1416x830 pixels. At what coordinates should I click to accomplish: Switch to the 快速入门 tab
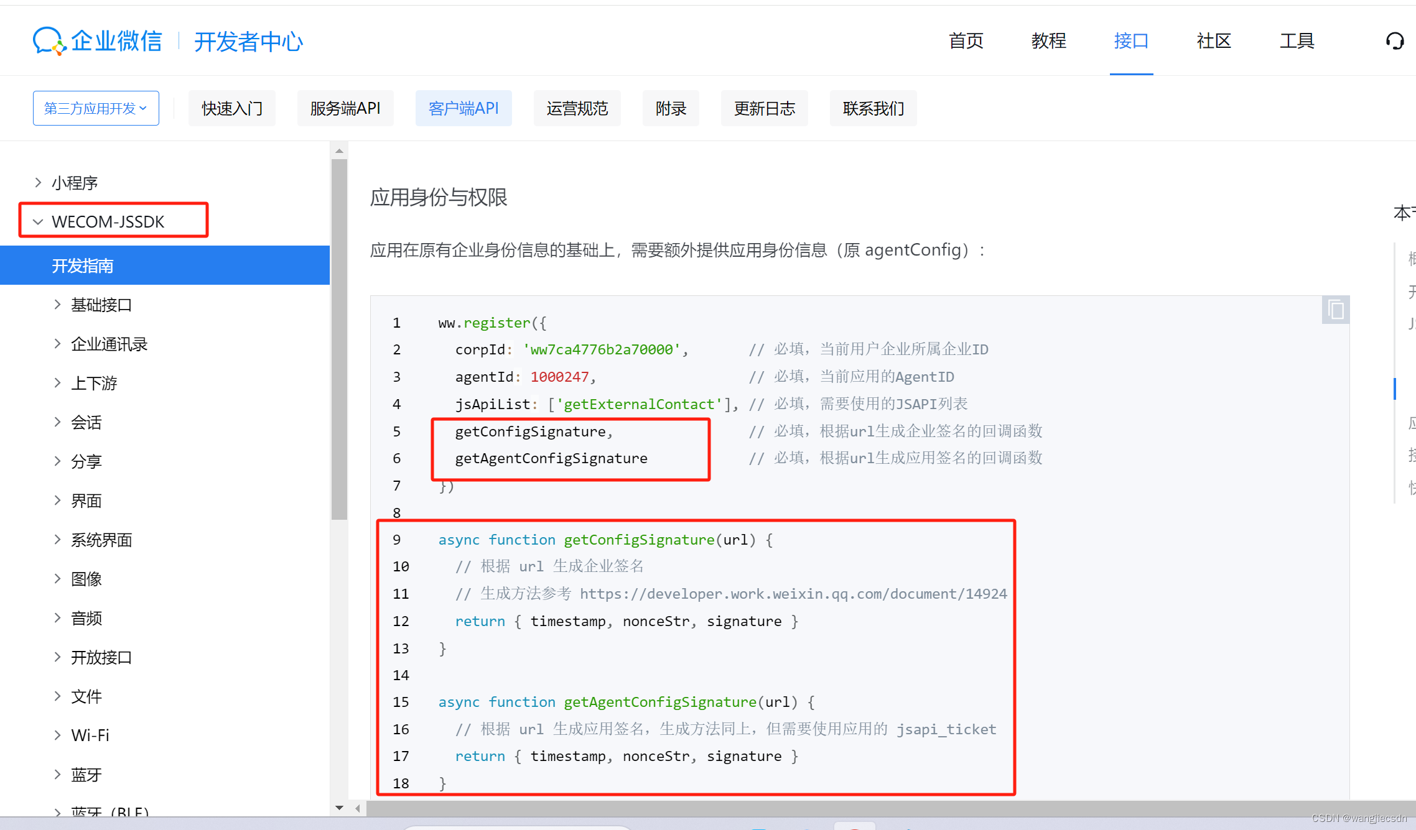point(232,108)
